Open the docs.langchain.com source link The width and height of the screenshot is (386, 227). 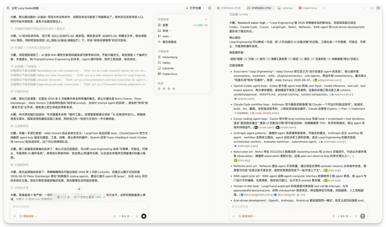(256, 195)
